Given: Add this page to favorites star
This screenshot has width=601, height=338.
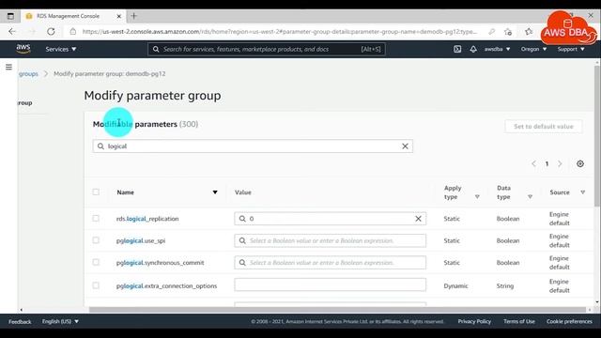Looking at the screenshot, I should pos(508,32).
